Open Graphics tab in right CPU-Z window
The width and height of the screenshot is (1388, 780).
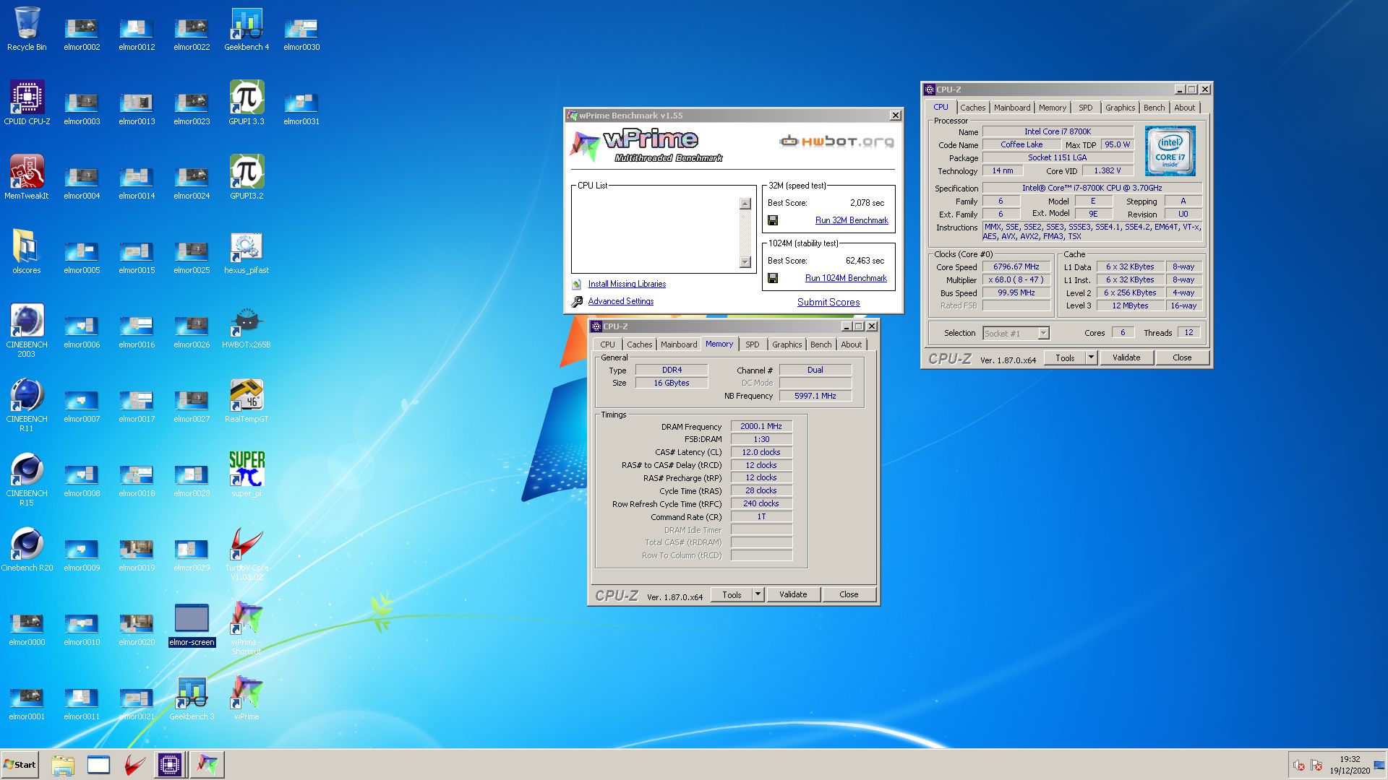(x=1120, y=108)
